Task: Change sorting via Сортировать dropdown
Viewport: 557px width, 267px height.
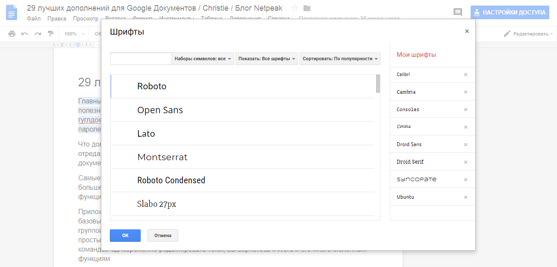Action: (341, 59)
